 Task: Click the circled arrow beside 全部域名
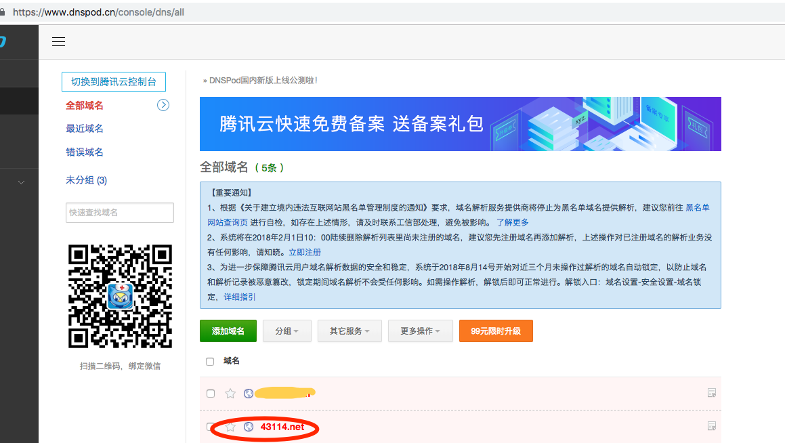point(163,105)
